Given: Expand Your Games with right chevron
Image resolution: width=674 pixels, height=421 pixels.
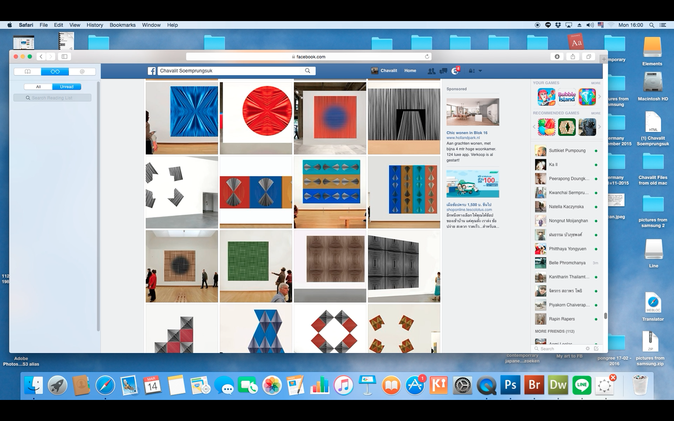Looking at the screenshot, I should pyautogui.click(x=599, y=97).
